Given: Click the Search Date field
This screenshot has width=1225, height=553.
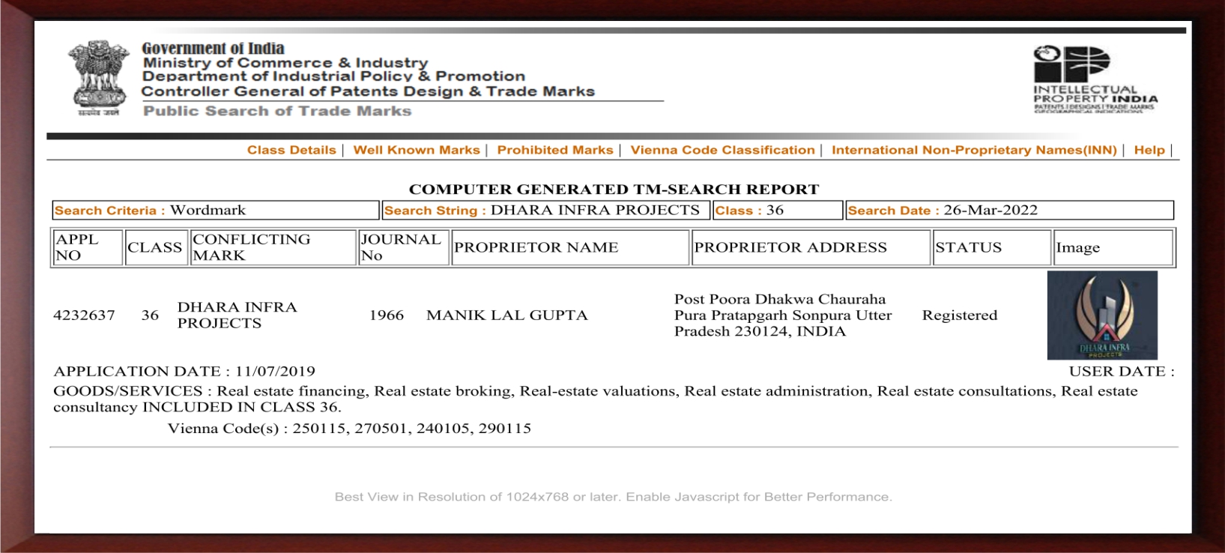Looking at the screenshot, I should click(x=1008, y=211).
